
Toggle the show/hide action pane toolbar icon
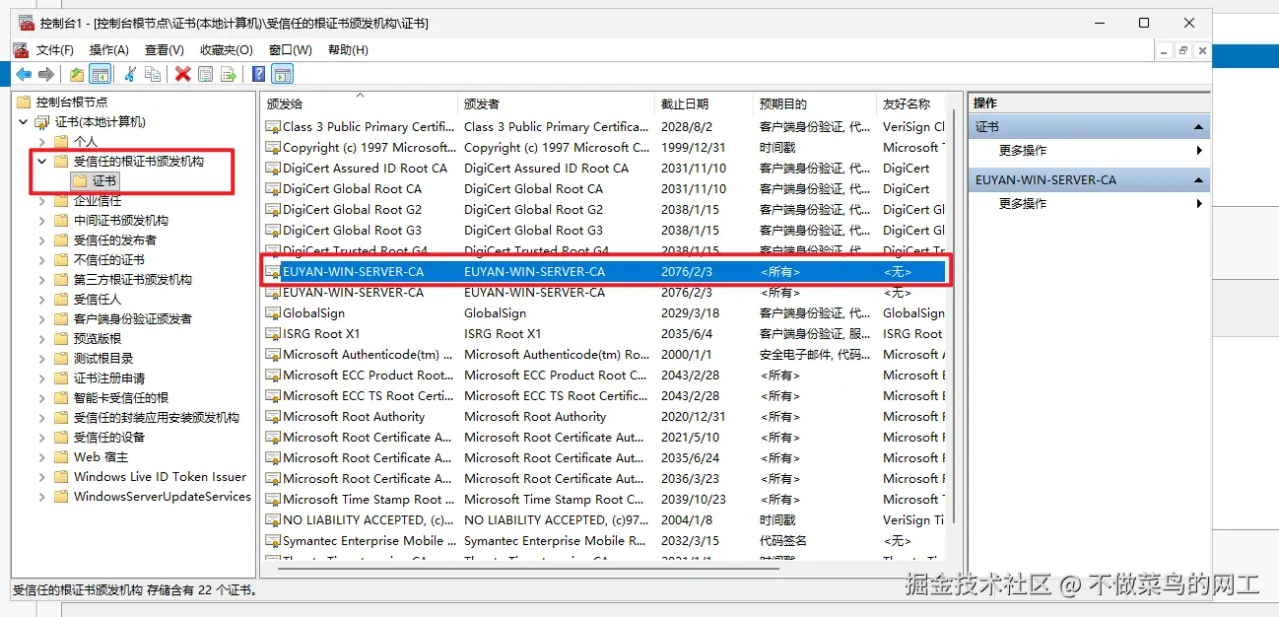282,74
